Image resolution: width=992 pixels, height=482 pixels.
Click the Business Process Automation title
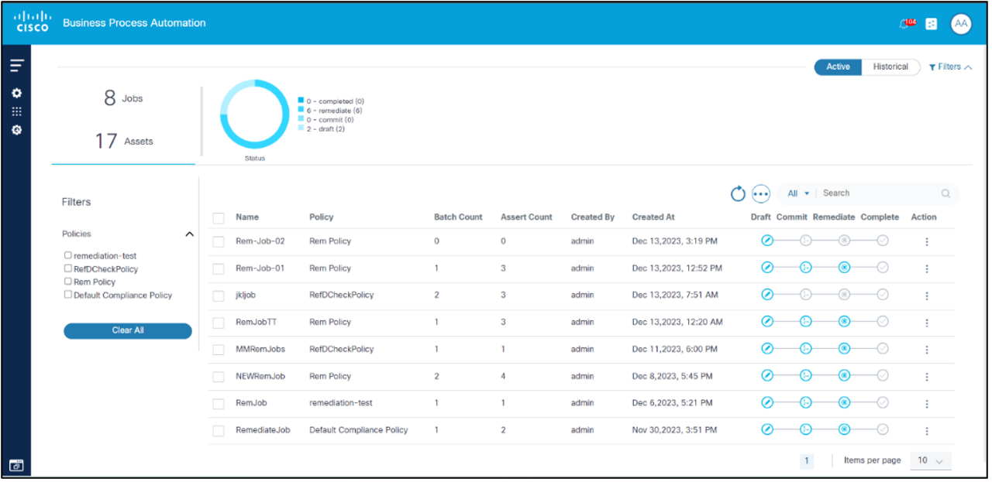(134, 23)
